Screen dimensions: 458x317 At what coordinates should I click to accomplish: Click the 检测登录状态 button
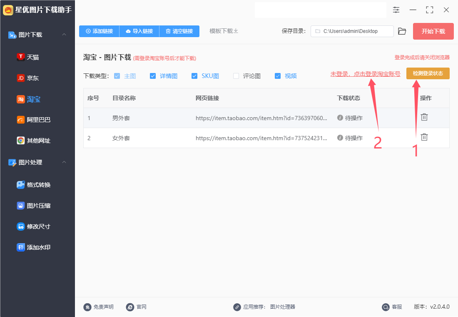[x=428, y=73]
